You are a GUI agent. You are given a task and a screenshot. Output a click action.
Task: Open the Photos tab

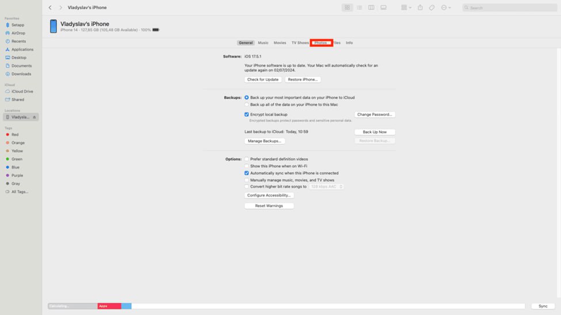(320, 43)
